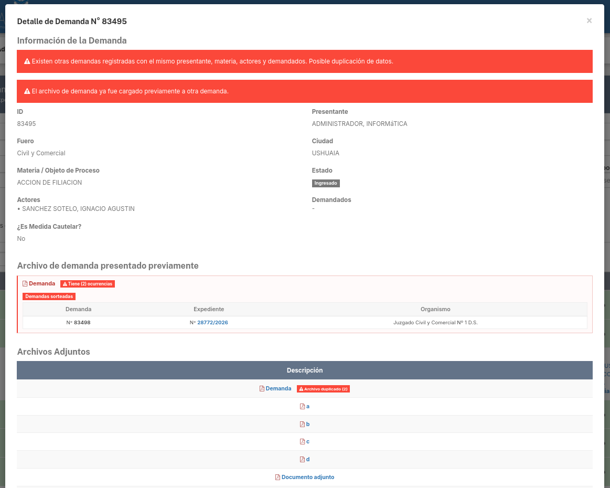
Task: Open expediente link 28772/2026
Action: [x=212, y=323]
